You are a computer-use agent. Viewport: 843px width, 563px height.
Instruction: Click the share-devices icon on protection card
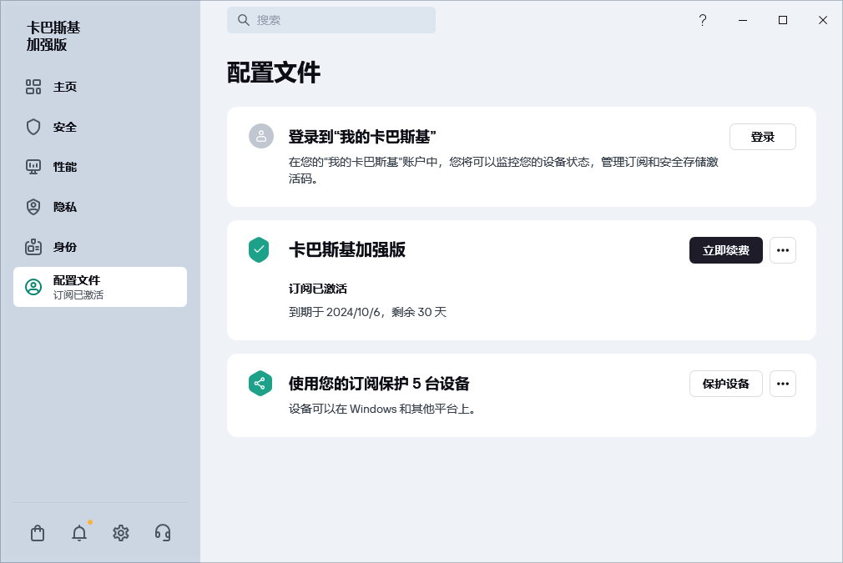260,383
